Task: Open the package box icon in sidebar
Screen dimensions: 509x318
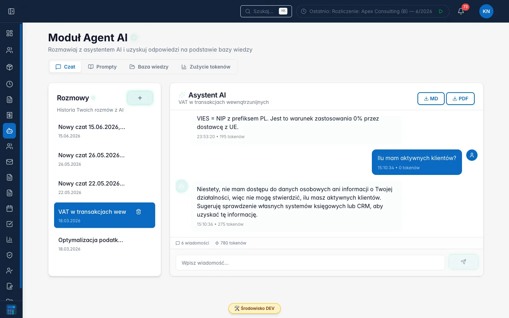Action: [10, 67]
